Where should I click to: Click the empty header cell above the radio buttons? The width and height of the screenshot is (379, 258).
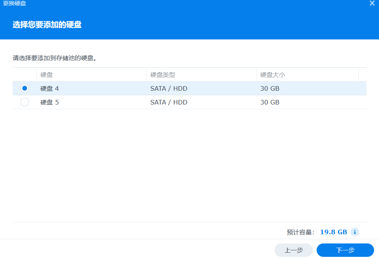tap(24, 75)
